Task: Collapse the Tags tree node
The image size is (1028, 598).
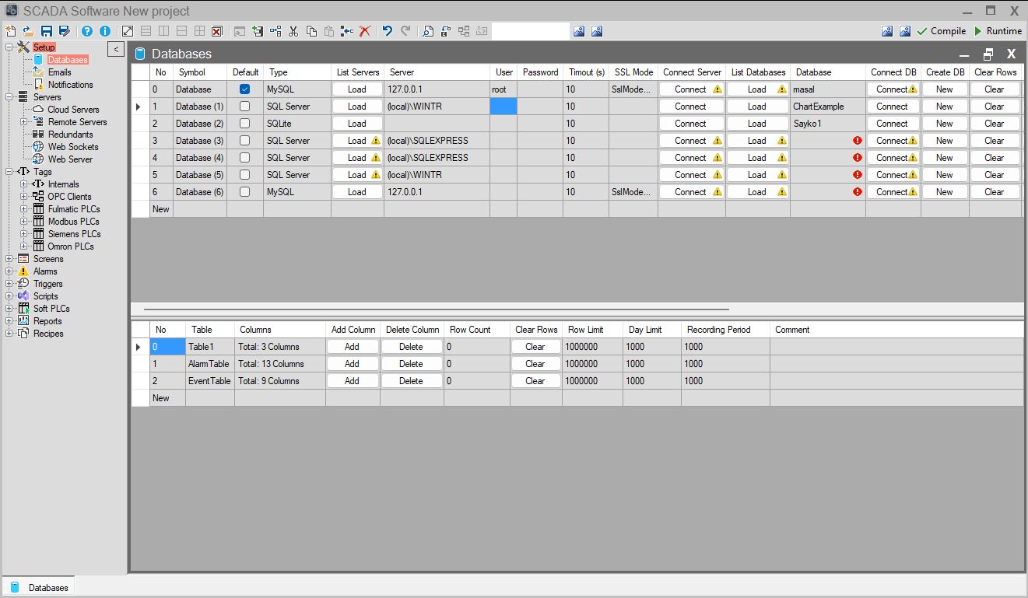Action: tap(9, 172)
